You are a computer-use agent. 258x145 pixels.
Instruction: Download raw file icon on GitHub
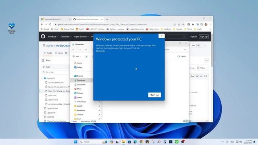click(201, 76)
